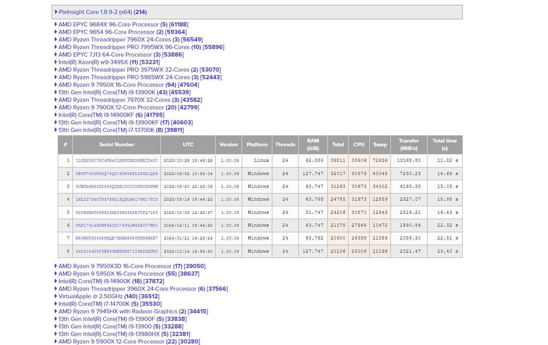Open serial number NXP175L4GOHF5A3D07695LW62R0Y7W50
This screenshot has width=548, height=345.
(x=117, y=225)
